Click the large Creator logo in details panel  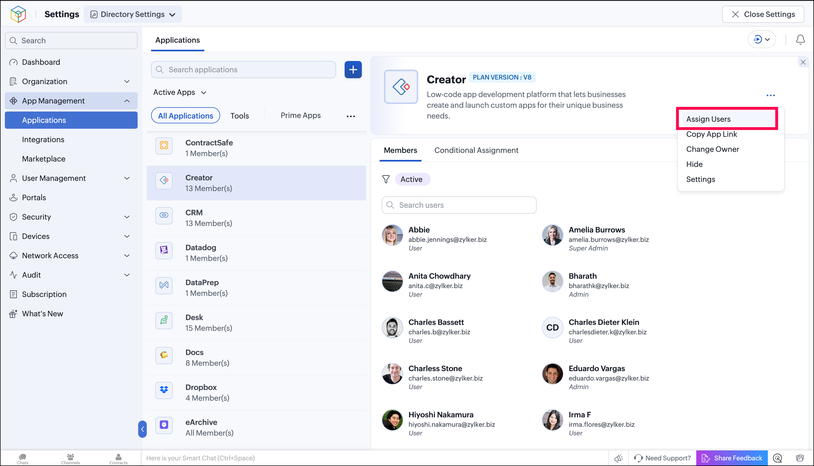click(x=401, y=87)
